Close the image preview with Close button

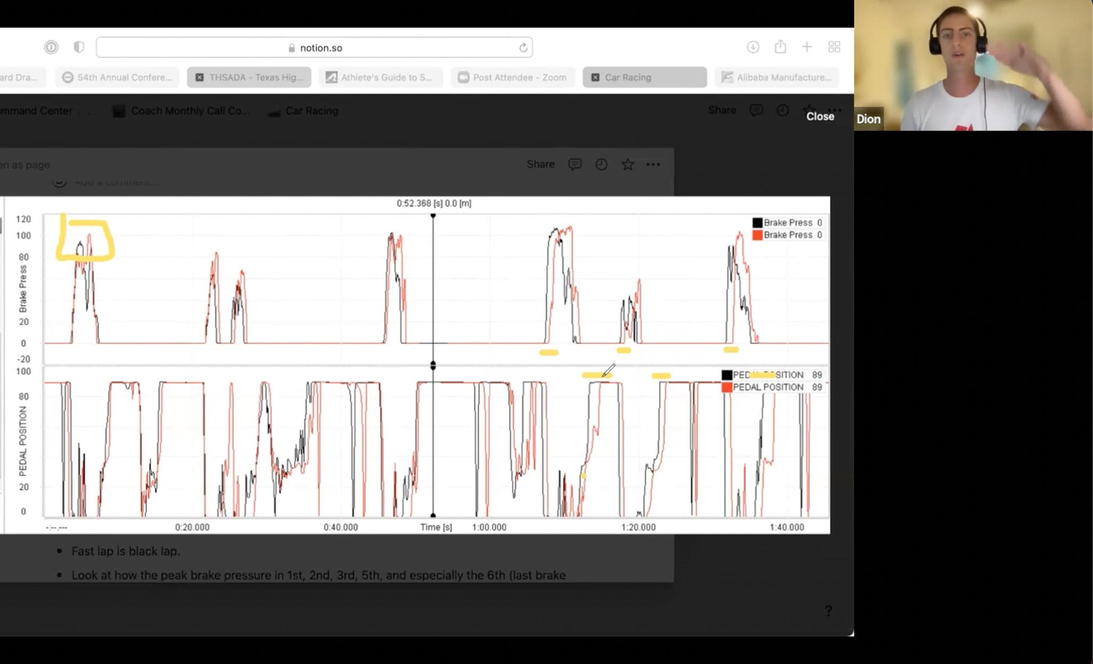coord(820,116)
